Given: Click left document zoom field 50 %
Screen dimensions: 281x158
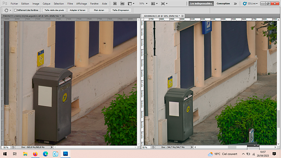Looking at the screenshot, I should (6, 147).
